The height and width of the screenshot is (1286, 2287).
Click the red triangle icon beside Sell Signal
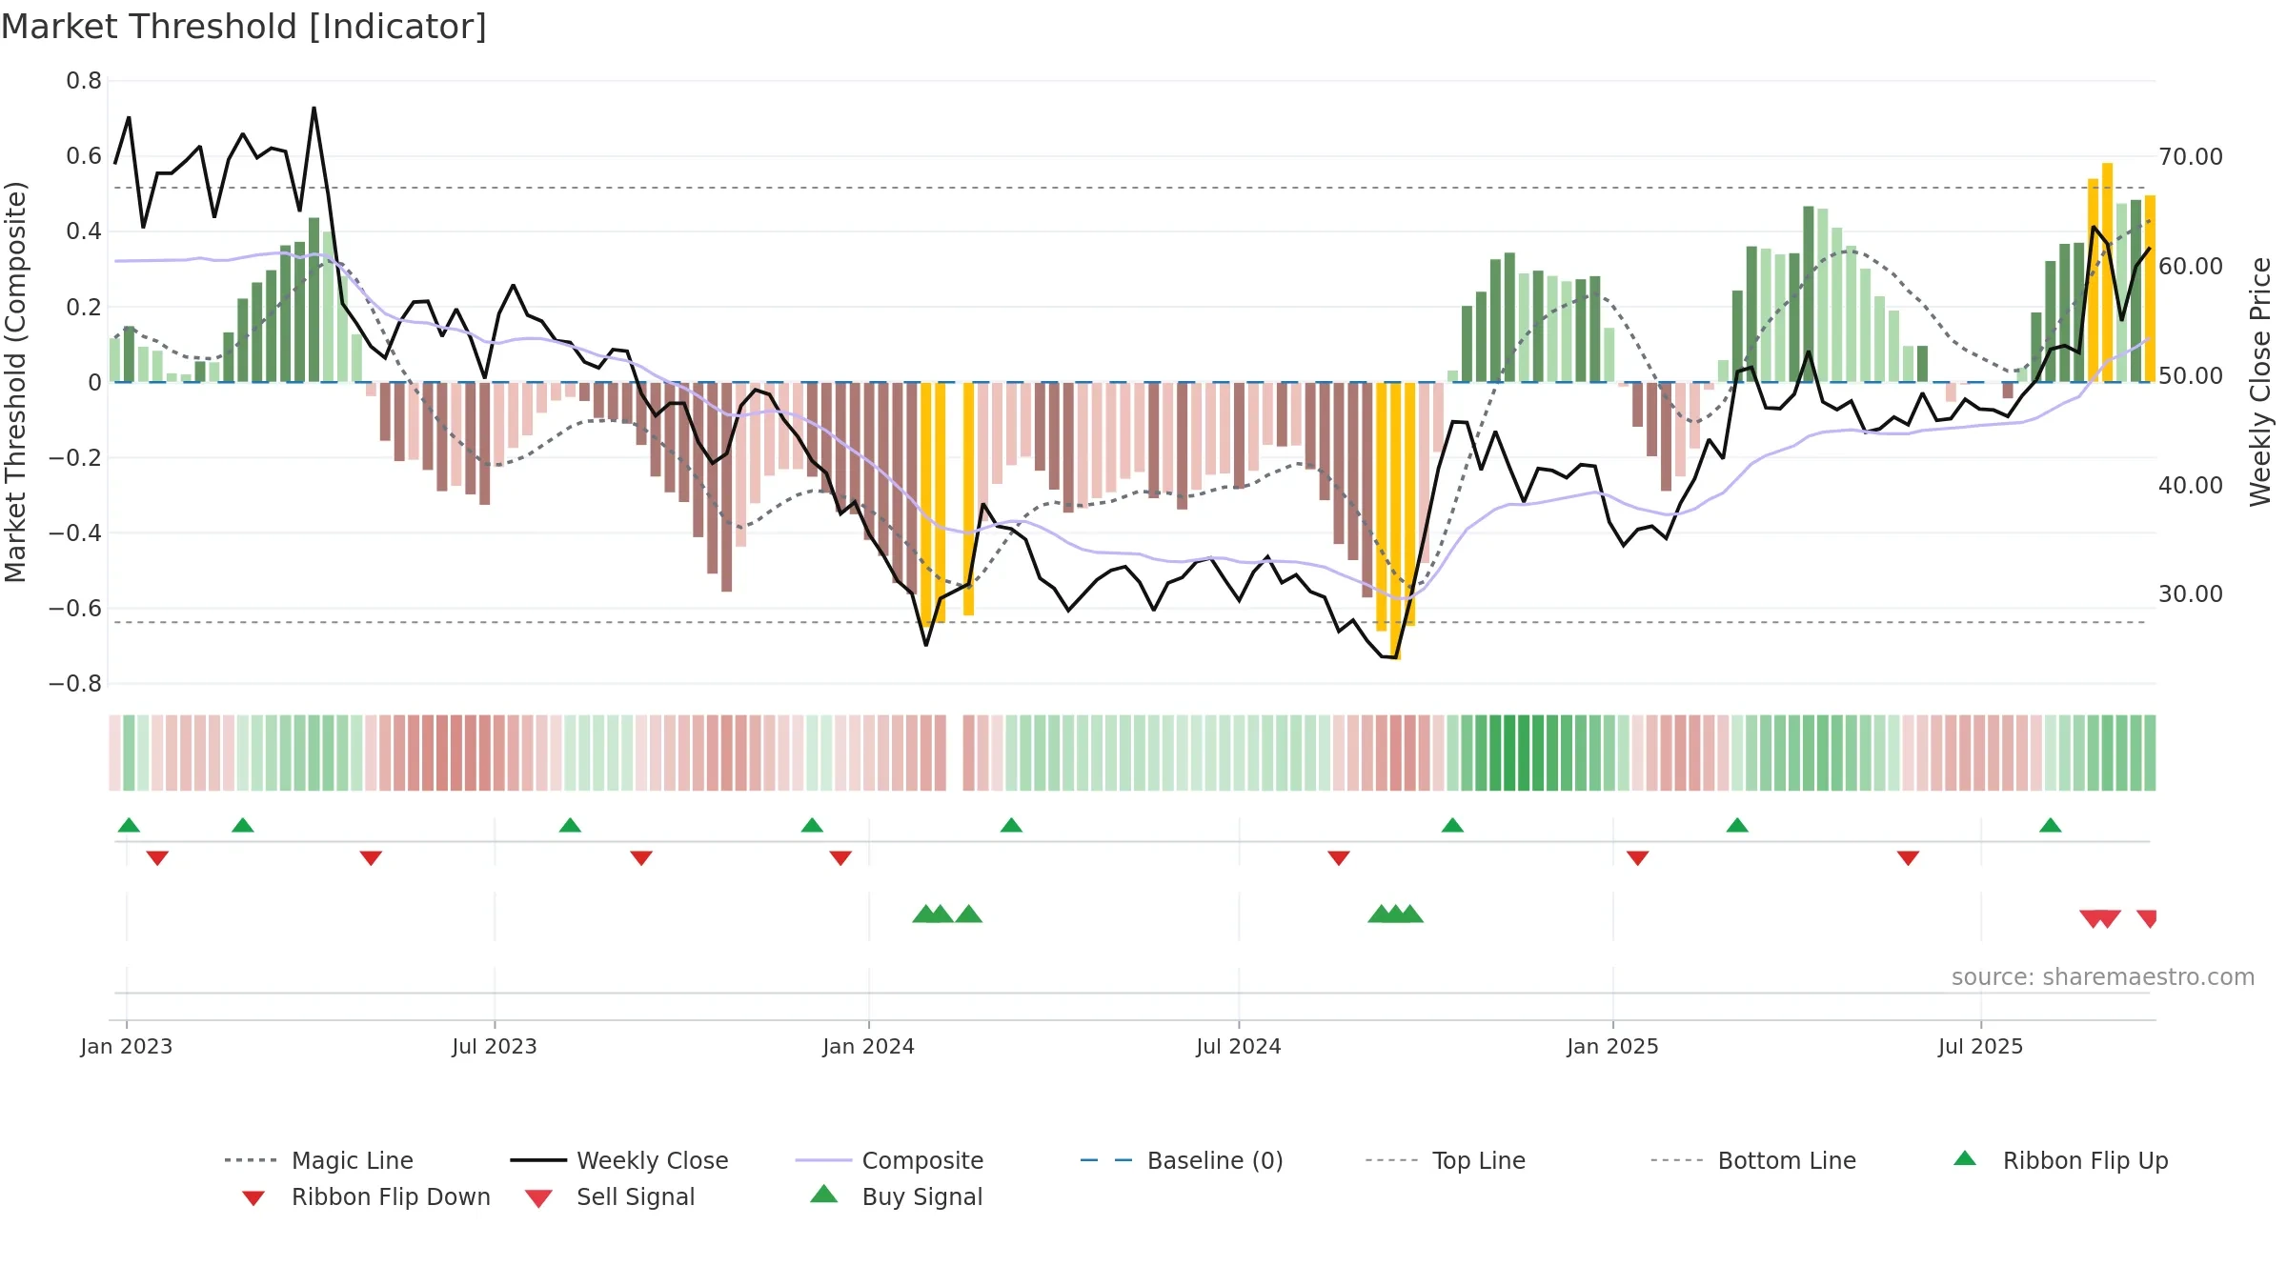(x=538, y=1198)
